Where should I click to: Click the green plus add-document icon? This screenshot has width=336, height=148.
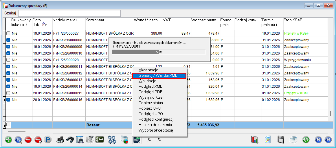9,140
